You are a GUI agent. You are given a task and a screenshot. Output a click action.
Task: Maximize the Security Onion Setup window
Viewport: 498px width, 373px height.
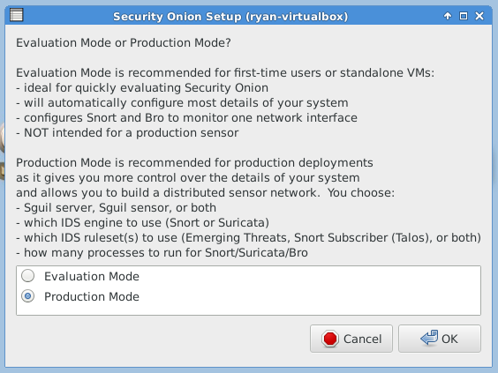pyautogui.click(x=464, y=16)
